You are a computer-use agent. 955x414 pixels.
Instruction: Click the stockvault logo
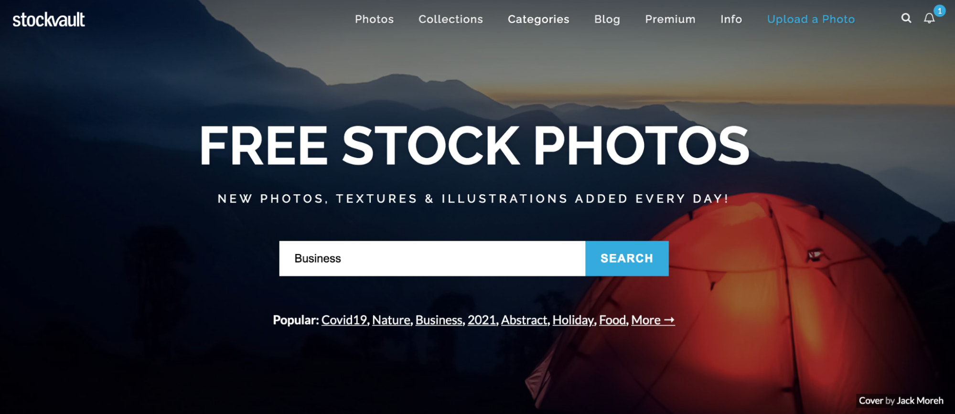point(49,20)
